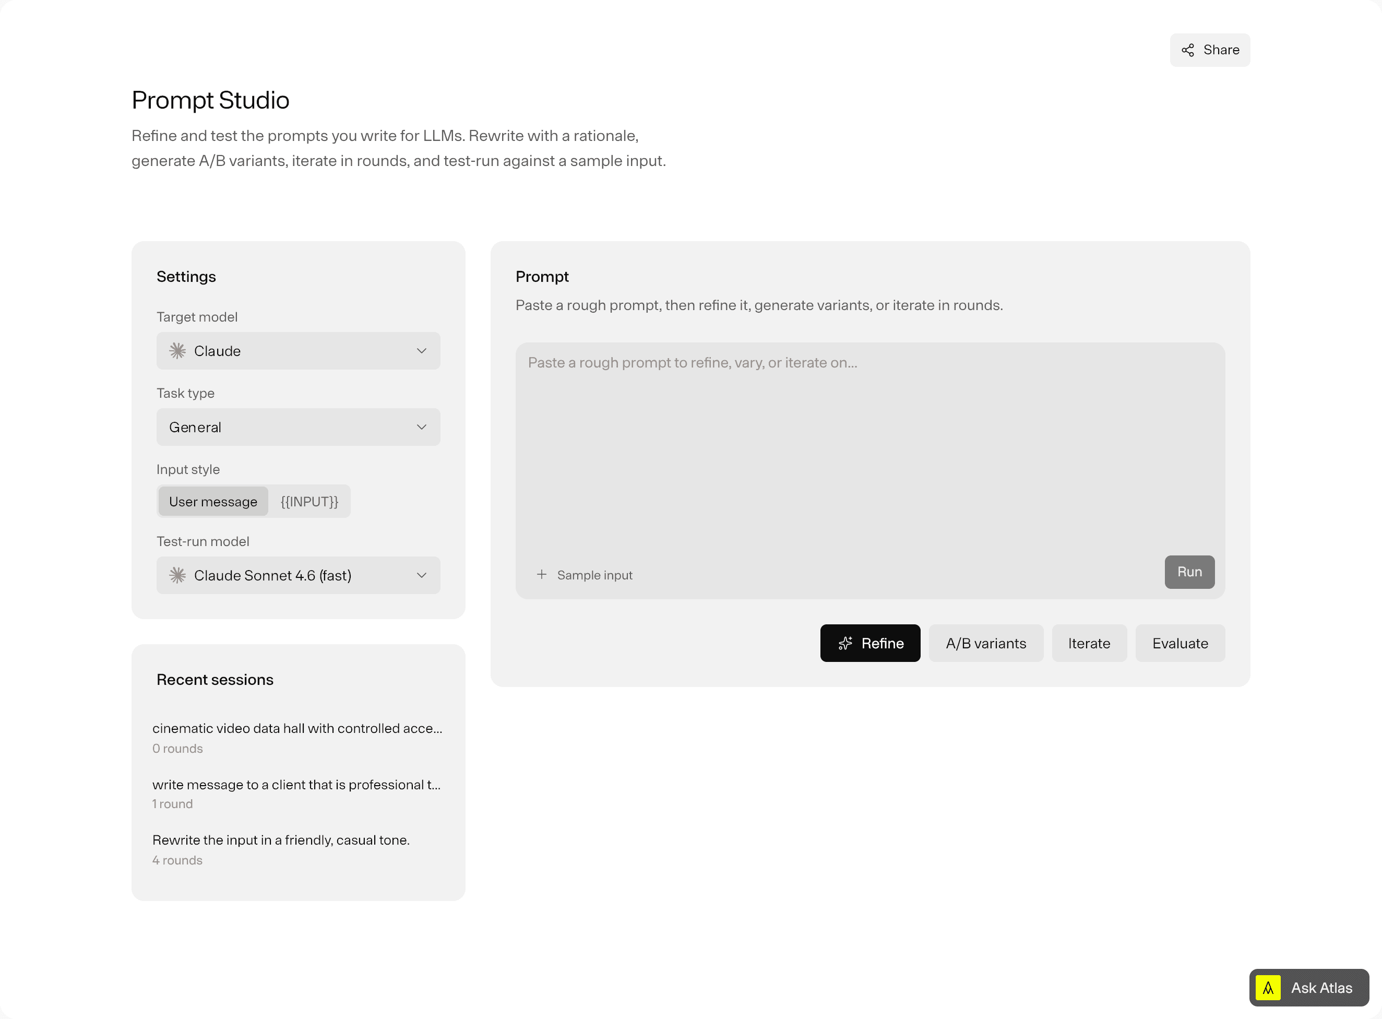Click the Prompt panel heading

[542, 276]
